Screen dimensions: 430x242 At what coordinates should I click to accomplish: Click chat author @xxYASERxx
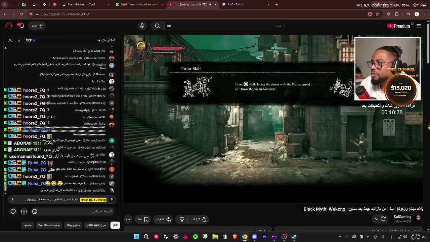tap(96, 51)
